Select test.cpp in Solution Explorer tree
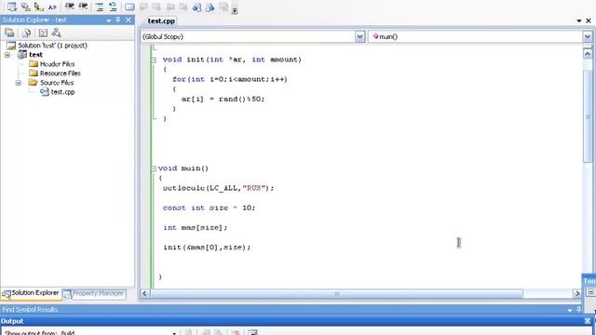The image size is (596, 335). [62, 92]
